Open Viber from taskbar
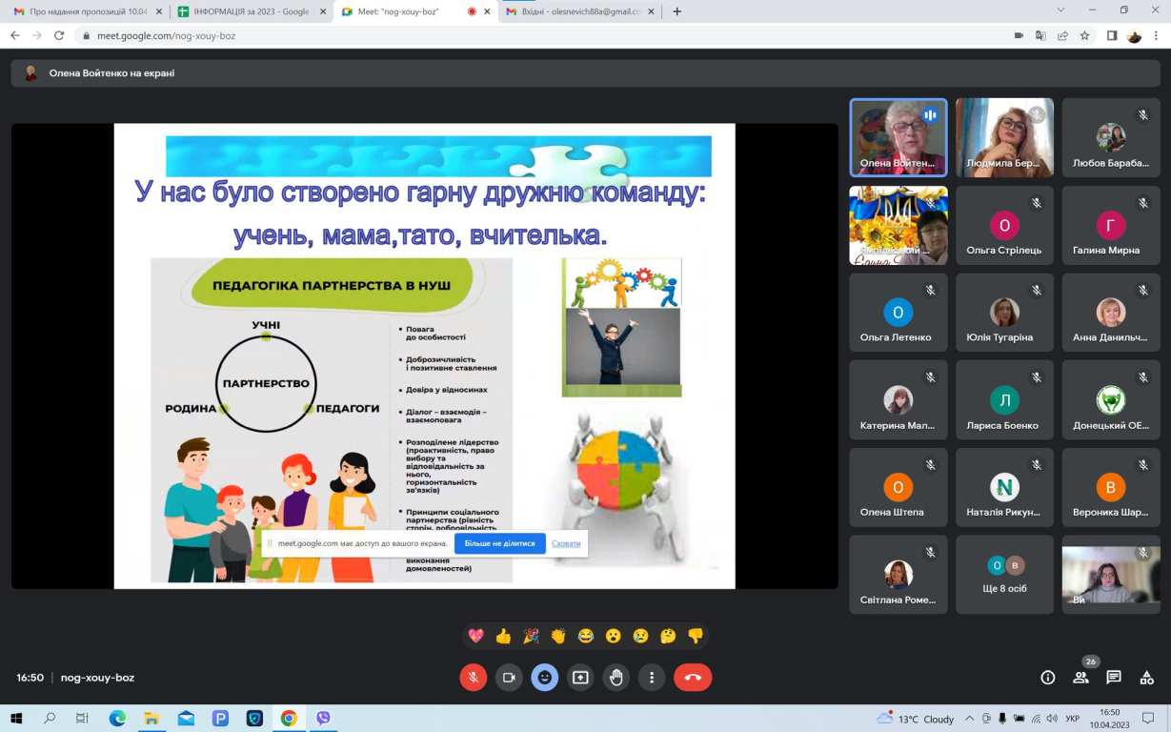Viewport: 1171px width, 732px height. click(323, 718)
